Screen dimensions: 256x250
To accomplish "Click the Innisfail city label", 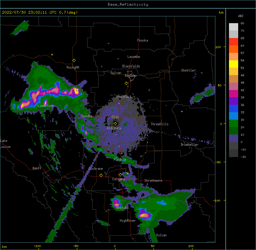I will coord(124,97).
